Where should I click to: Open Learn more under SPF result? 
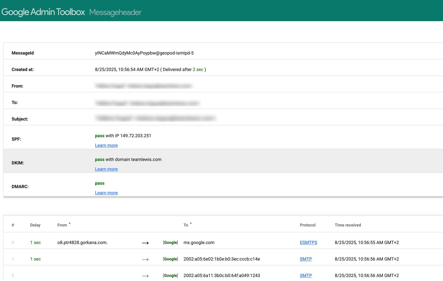(x=106, y=145)
